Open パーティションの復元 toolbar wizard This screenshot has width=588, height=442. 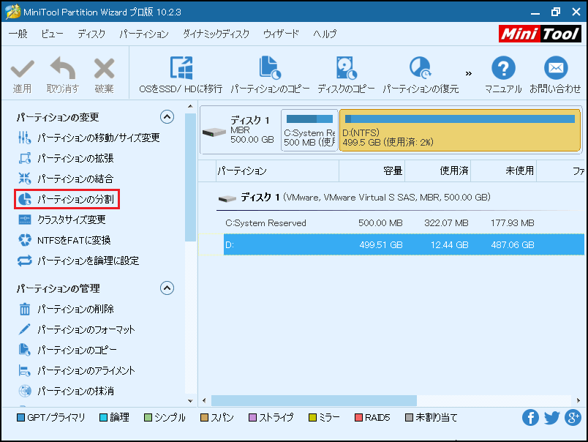421,75
